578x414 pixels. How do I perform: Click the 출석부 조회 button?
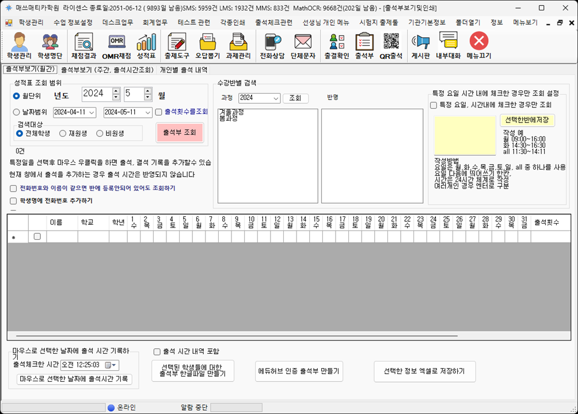(x=180, y=132)
